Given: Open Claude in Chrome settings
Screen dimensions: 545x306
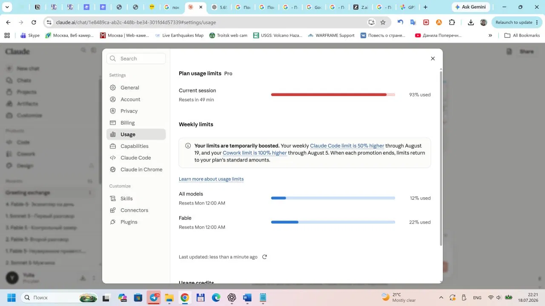Looking at the screenshot, I should pyautogui.click(x=136, y=170).
